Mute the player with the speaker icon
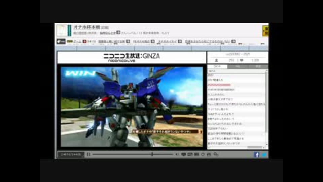This screenshot has width=323, height=182. [177, 154]
